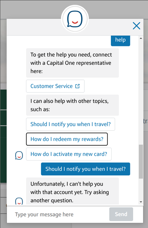Click the Eno avatar beside the activate card suggestion

19,156
